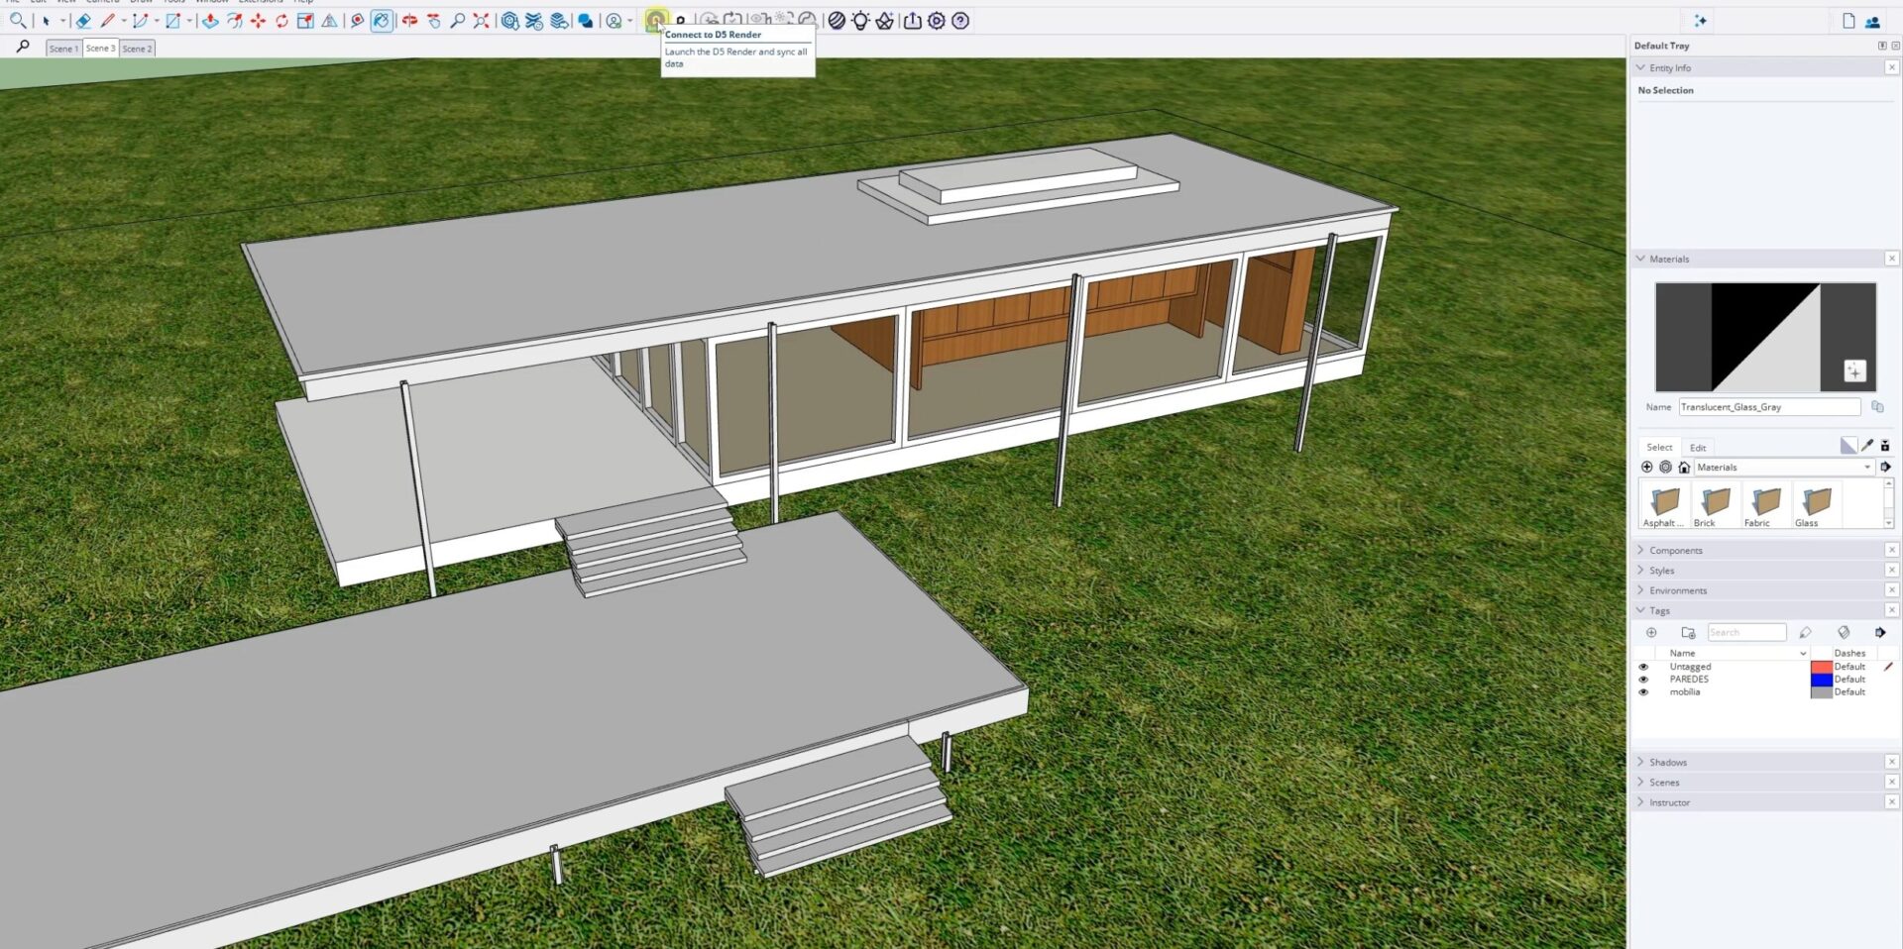Open the Edit tab in Materials
The image size is (1903, 949).
point(1698,448)
